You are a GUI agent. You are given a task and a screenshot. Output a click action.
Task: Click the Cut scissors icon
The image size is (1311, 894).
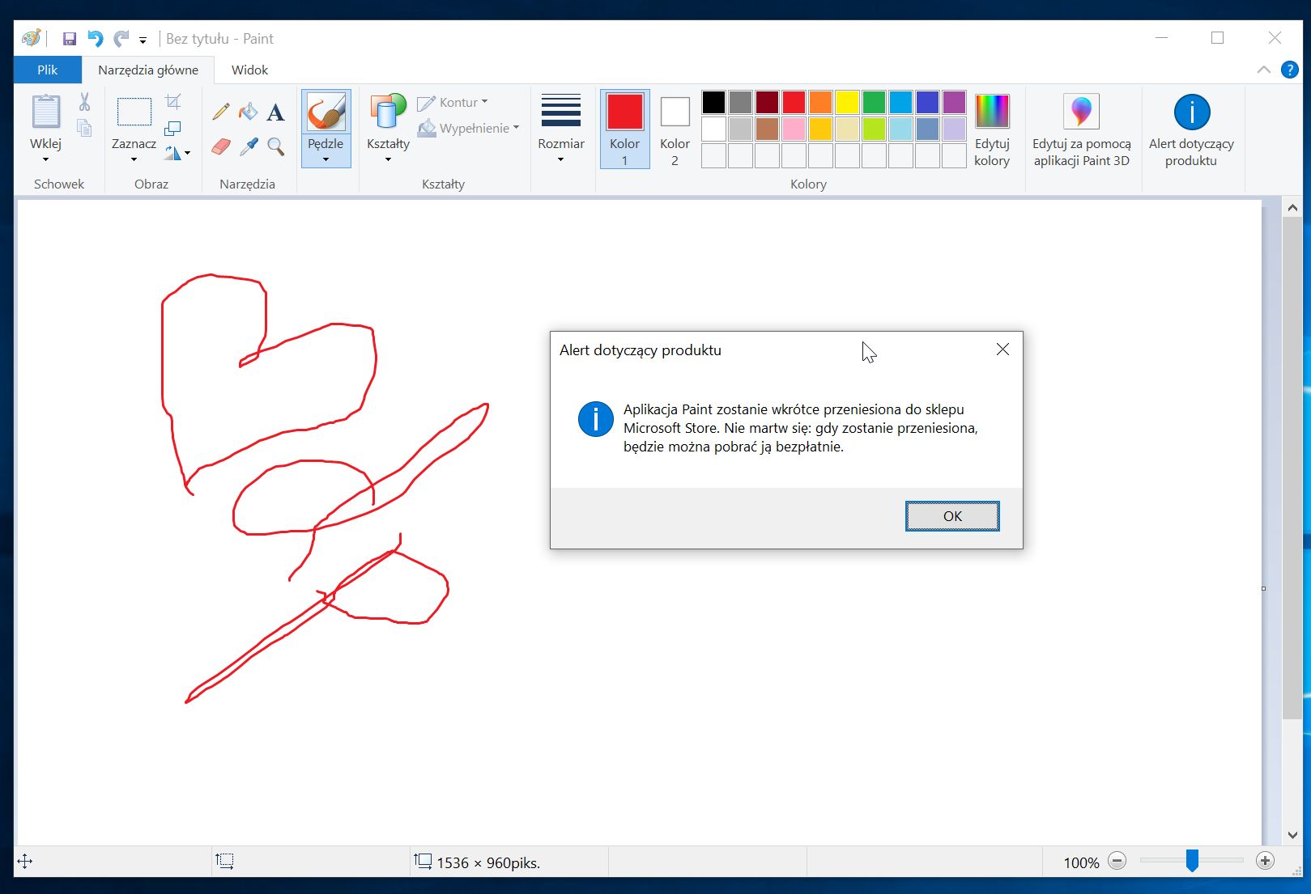point(84,102)
